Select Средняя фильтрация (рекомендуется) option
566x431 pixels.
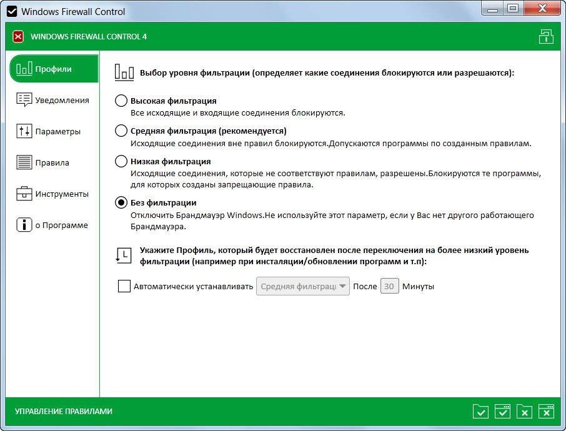tap(121, 131)
